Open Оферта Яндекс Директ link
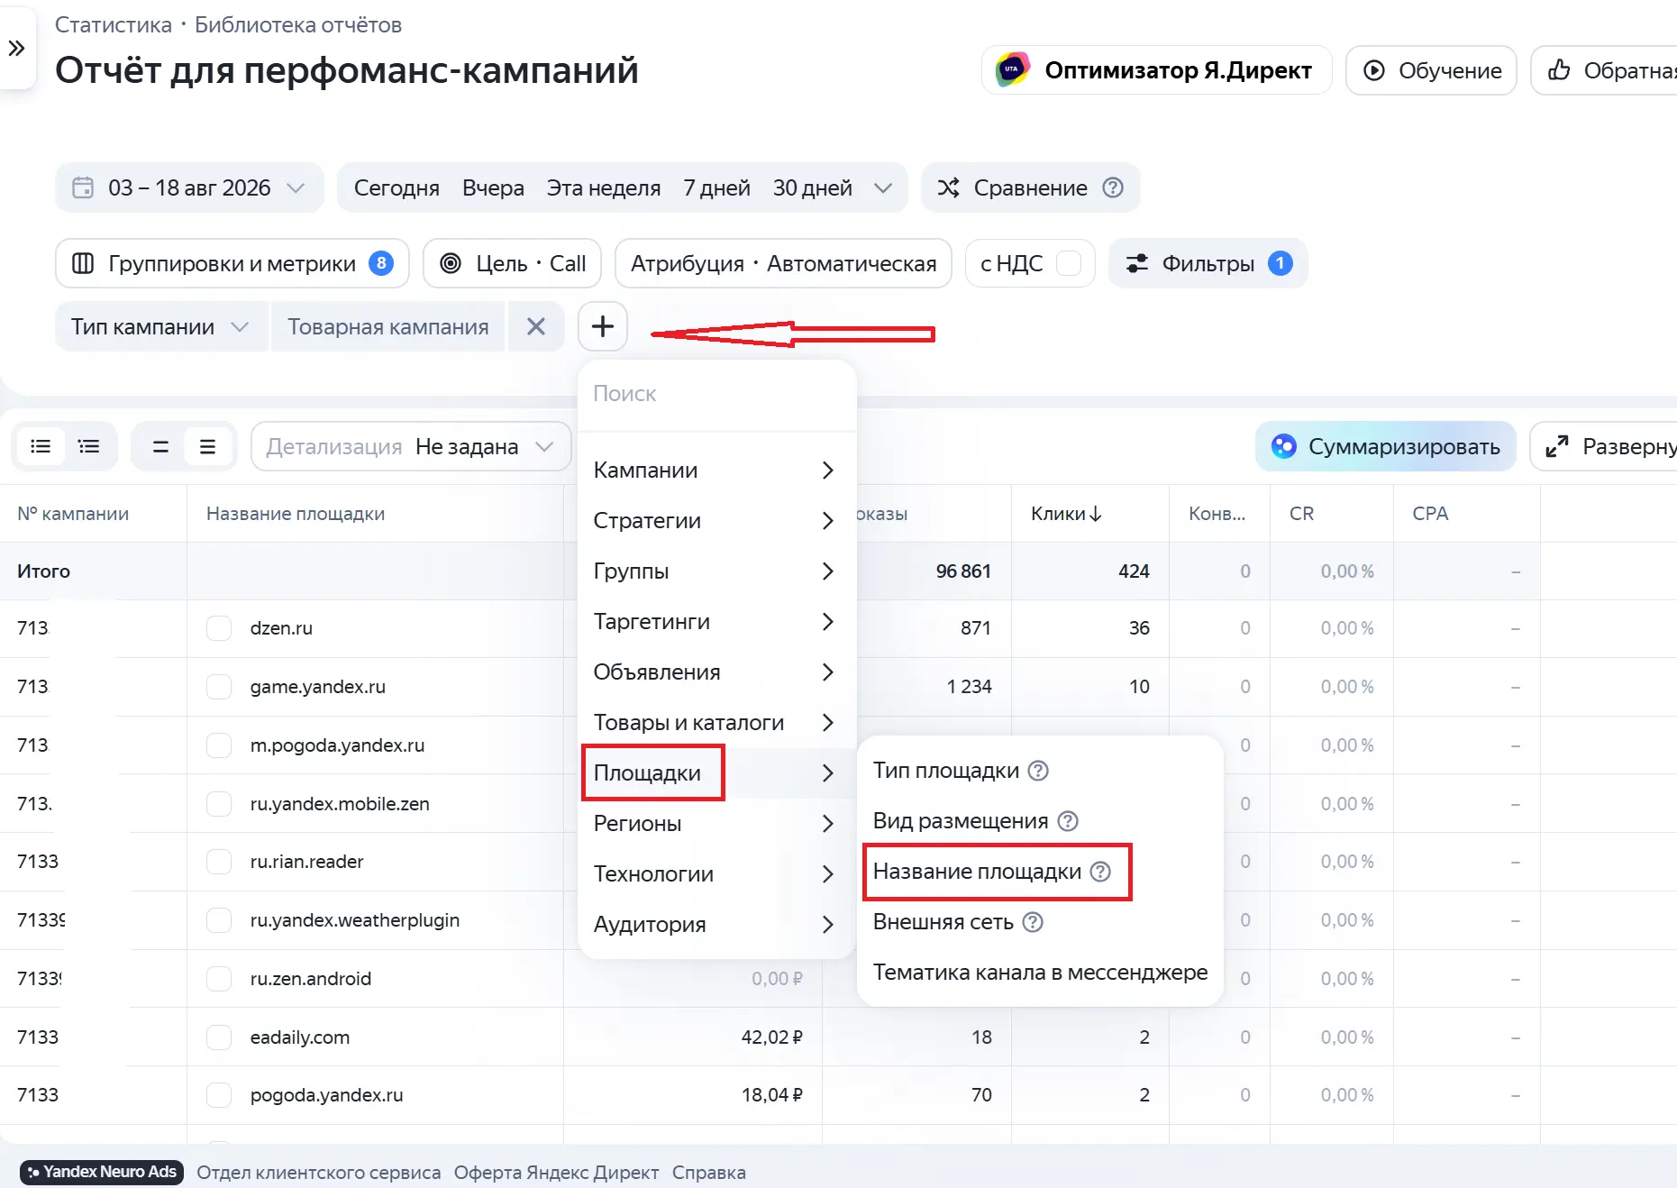1677x1188 pixels. pos(556,1173)
